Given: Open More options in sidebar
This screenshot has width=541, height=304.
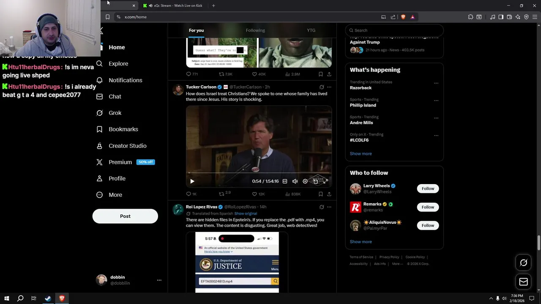Looking at the screenshot, I should coord(109,195).
